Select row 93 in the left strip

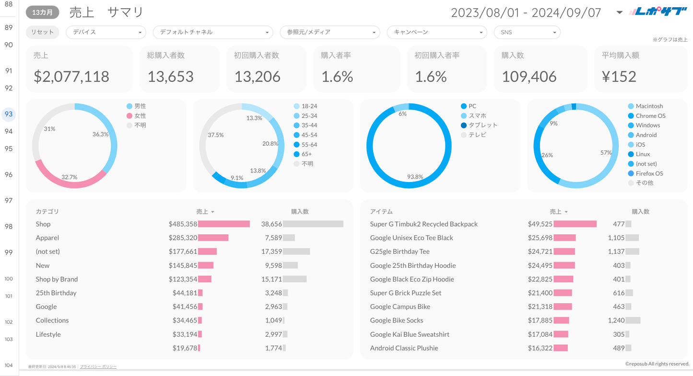[9, 114]
